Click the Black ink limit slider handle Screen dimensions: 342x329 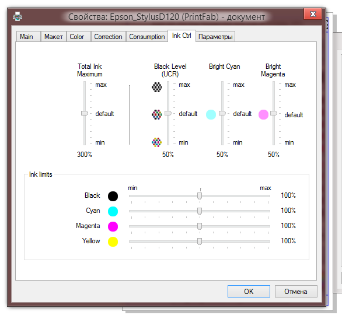(200, 196)
